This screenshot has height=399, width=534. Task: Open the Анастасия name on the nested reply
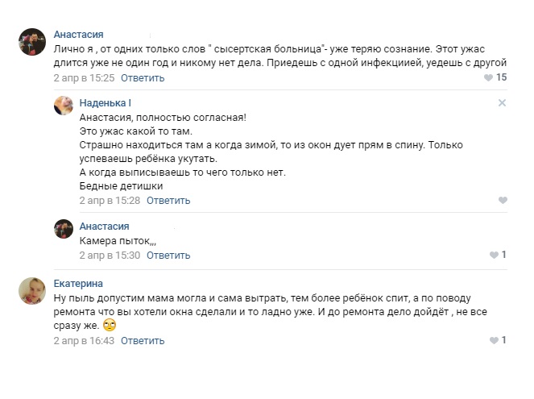coord(104,227)
